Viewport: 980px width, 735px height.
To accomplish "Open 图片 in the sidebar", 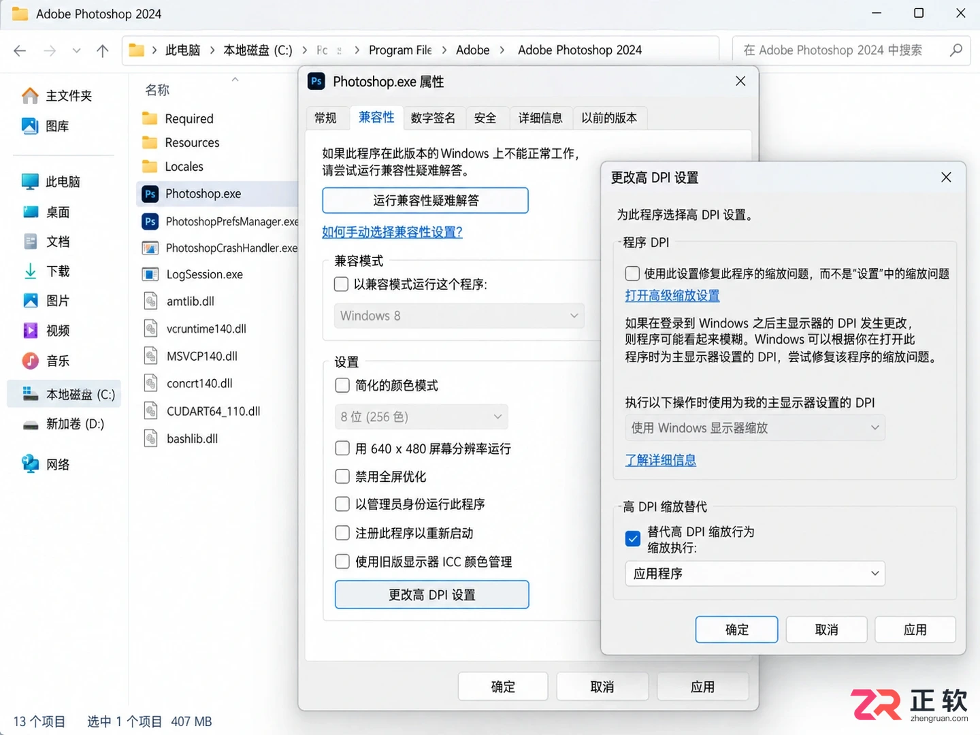I will [46, 301].
